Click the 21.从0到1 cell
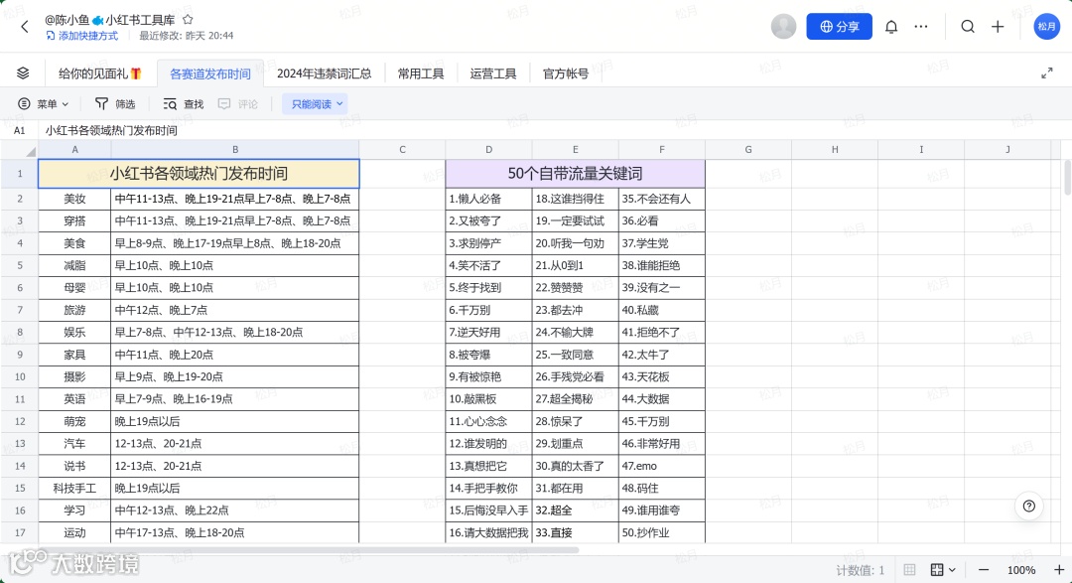The image size is (1072, 583). click(x=575, y=265)
